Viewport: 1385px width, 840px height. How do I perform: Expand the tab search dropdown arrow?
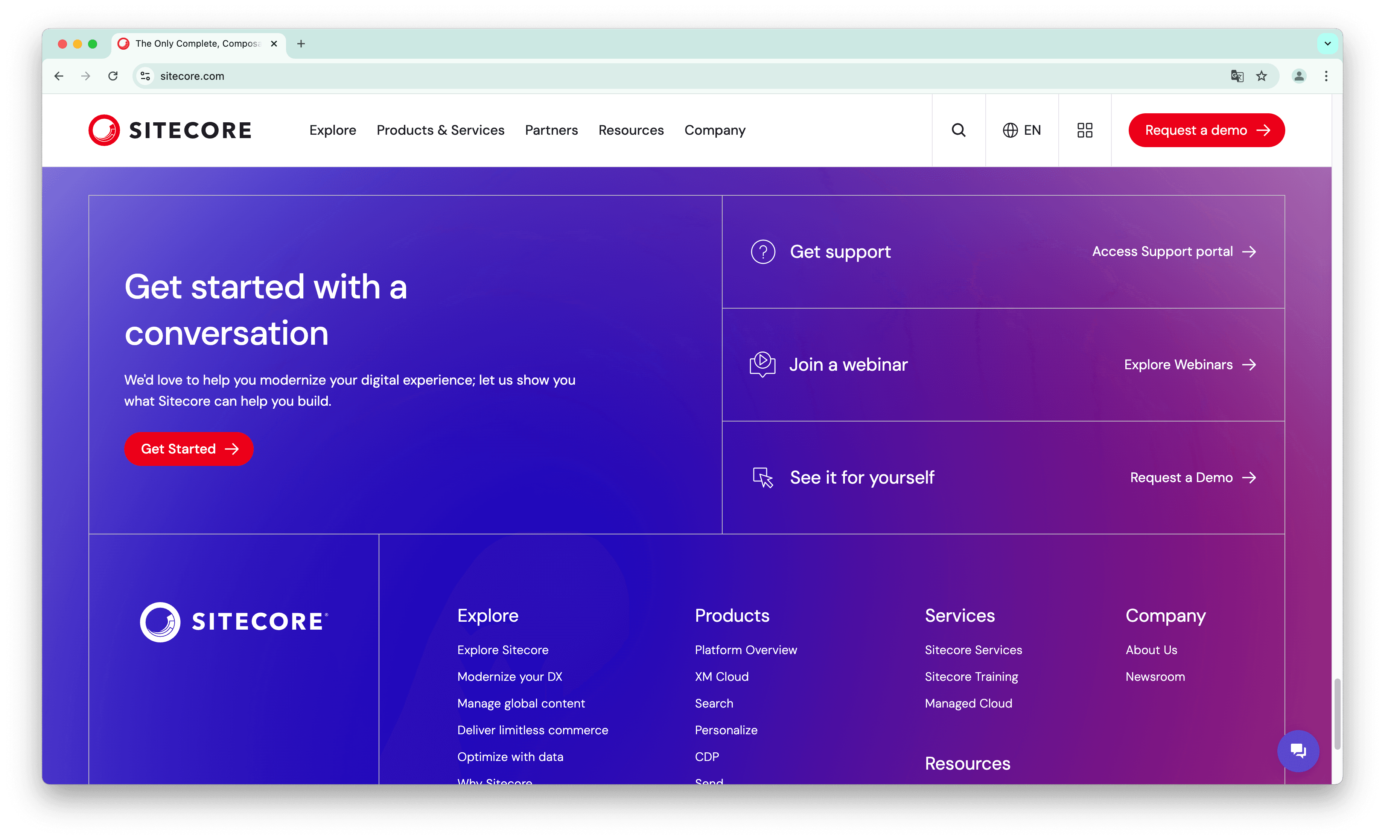coord(1327,43)
